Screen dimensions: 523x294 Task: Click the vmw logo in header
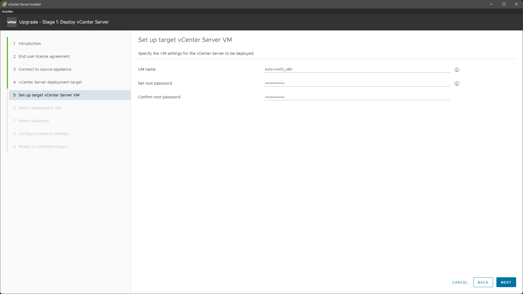coord(12,22)
